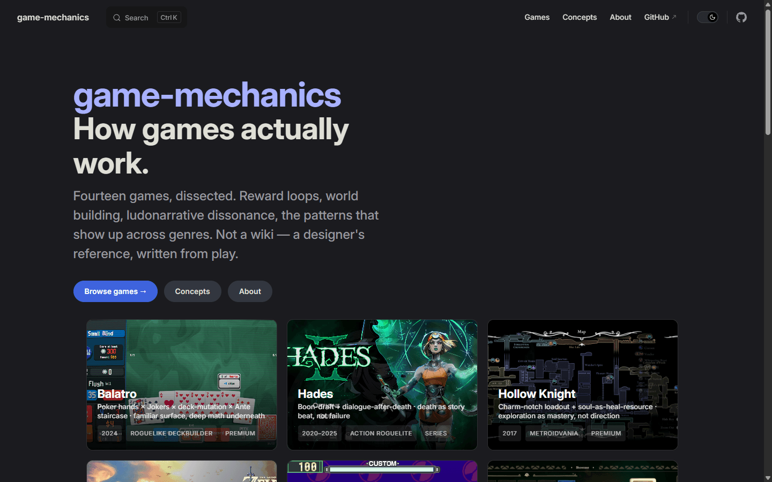Open the Hades game card
The height and width of the screenshot is (482, 772).
click(382, 385)
